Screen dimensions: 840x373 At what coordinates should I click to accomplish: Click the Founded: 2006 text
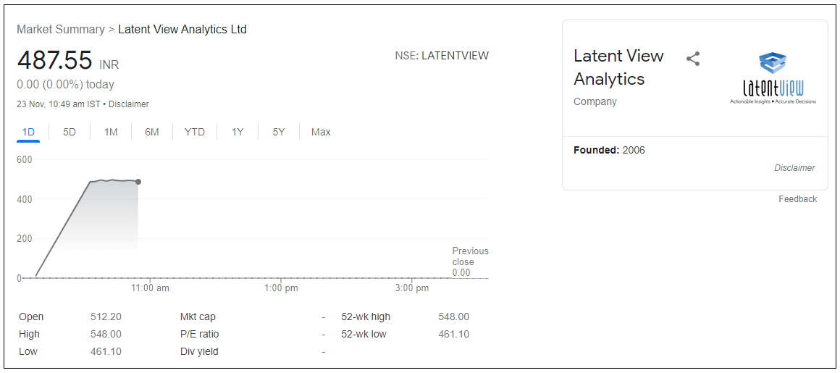609,150
